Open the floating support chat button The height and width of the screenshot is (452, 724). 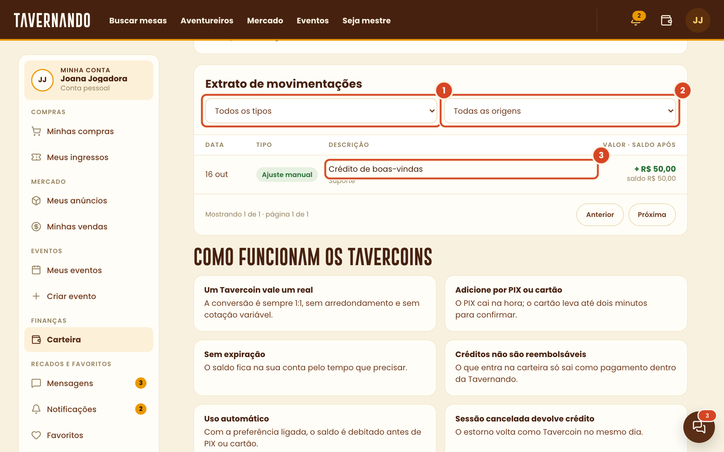coord(699,427)
